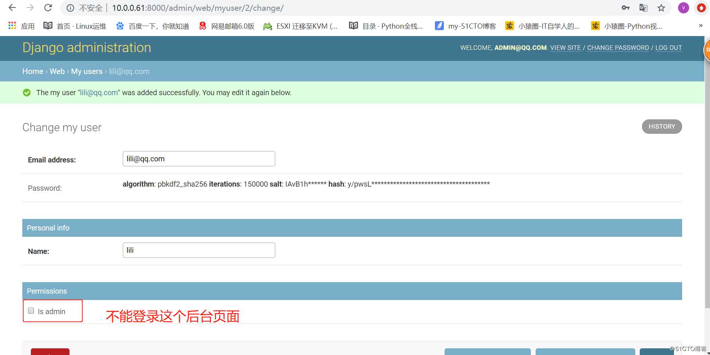Viewport: 710px width, 355px height.
Task: Open the 目录 · Python全栈 bookmark
Action: tap(386, 26)
